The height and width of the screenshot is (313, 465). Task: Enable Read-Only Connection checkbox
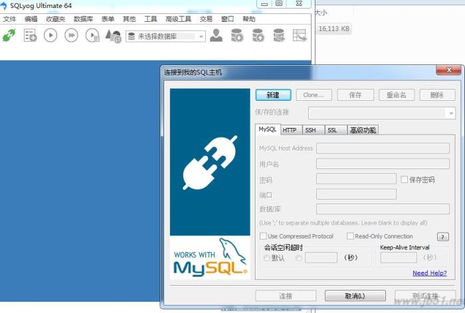350,236
